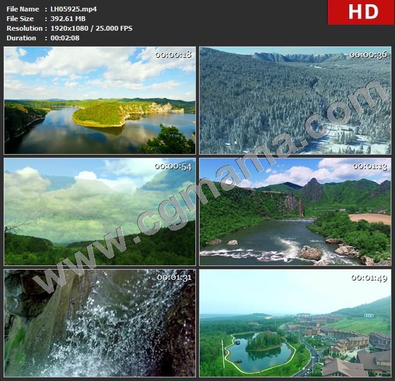Click the Resolution label
Screen dimensions: 395x381
coord(23,28)
